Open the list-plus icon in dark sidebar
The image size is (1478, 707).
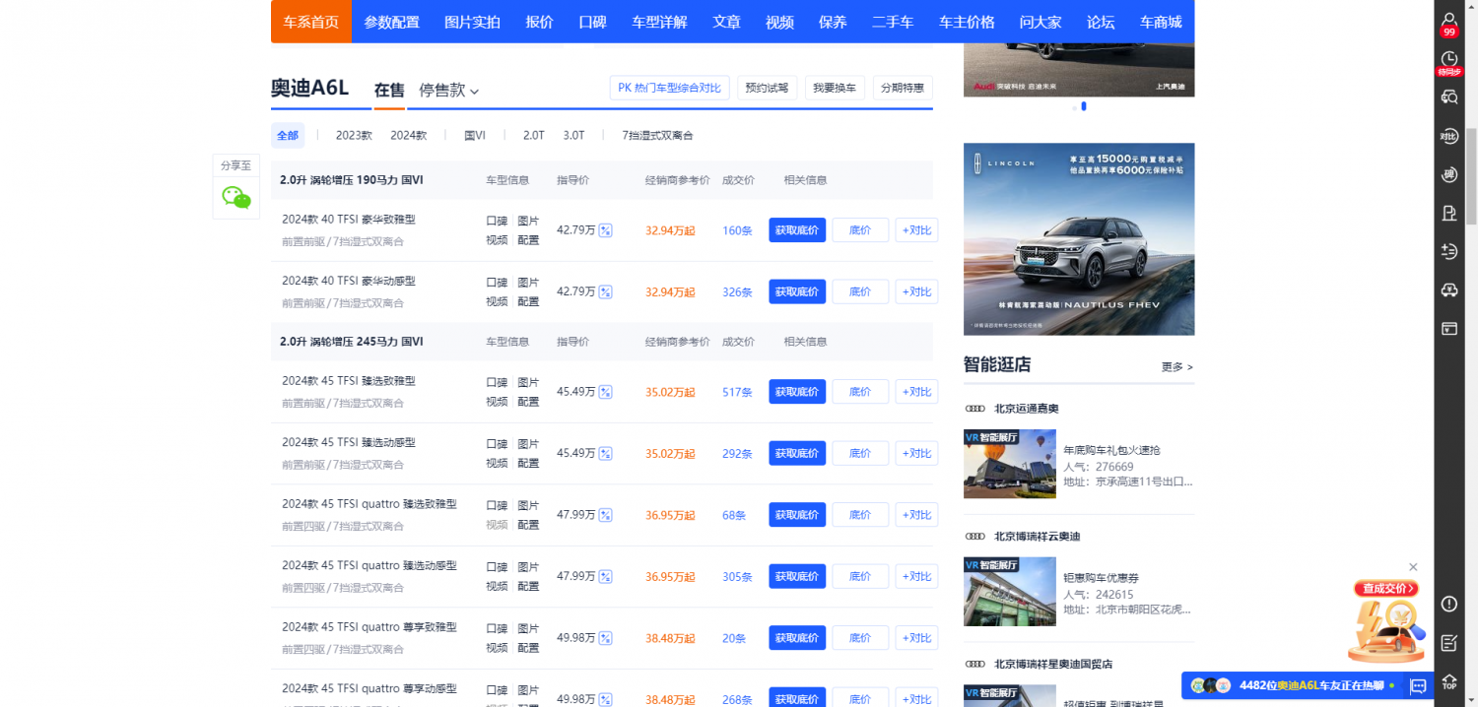tap(1448, 252)
